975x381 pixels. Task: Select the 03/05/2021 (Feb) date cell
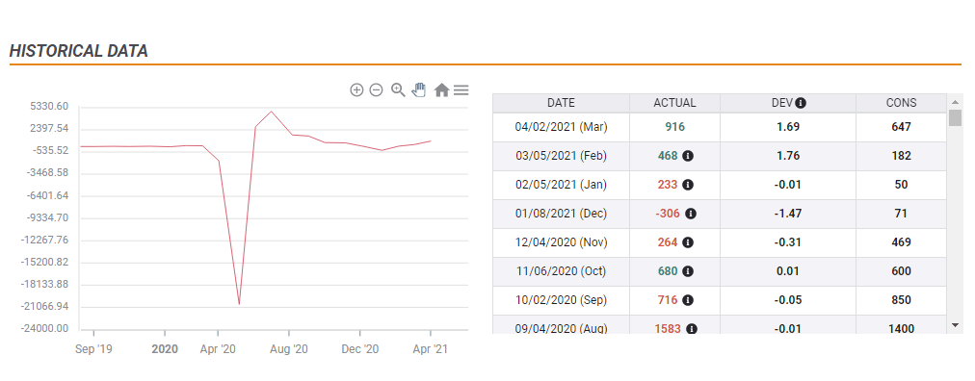pos(561,156)
